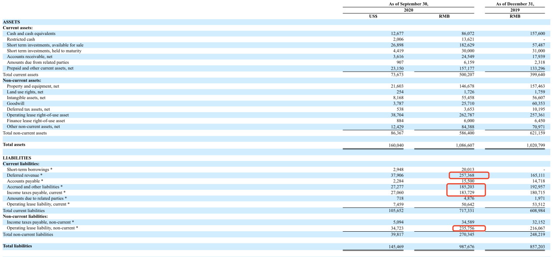The image size is (553, 257).
Task: Select the 'Restricted cash' row label
Action: pos(21,39)
